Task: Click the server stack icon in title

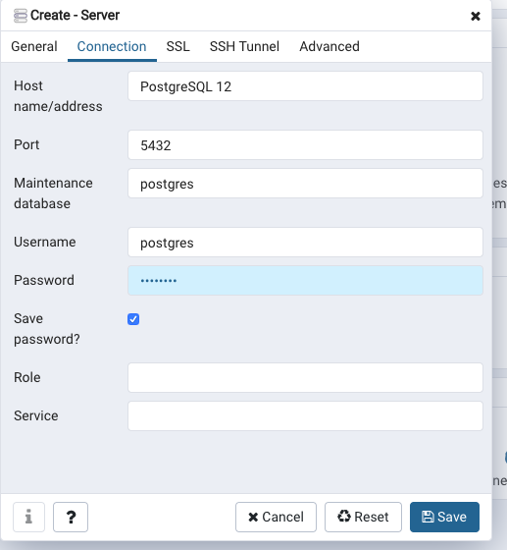Action: coord(21,16)
